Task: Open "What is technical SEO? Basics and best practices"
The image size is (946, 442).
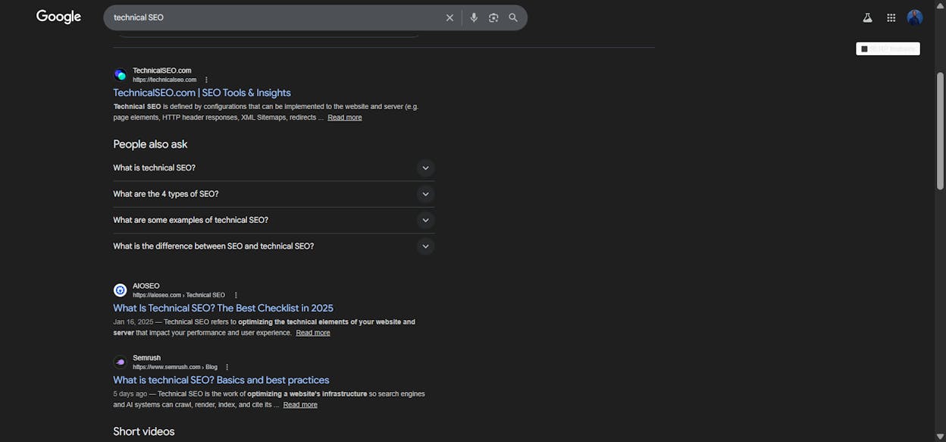Action: (221, 380)
